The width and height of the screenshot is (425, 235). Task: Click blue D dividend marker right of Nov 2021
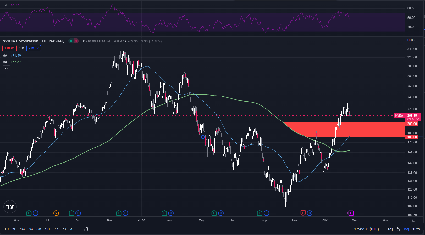[125, 213]
